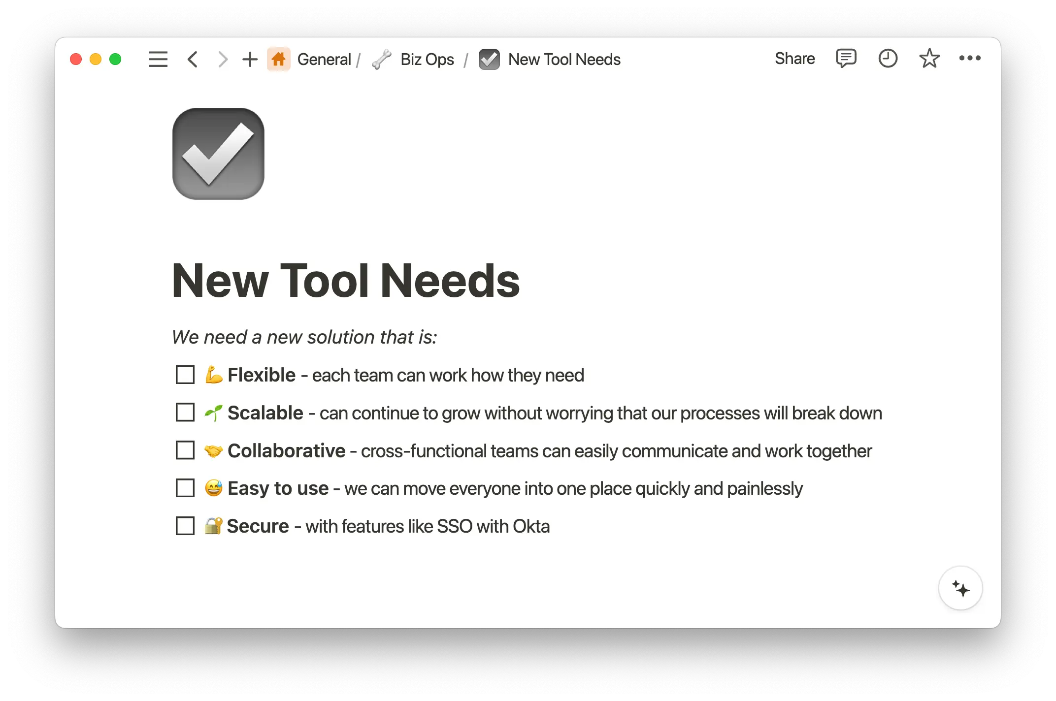Image resolution: width=1056 pixels, height=701 pixels.
Task: Open the ellipsis options menu
Action: 969,59
